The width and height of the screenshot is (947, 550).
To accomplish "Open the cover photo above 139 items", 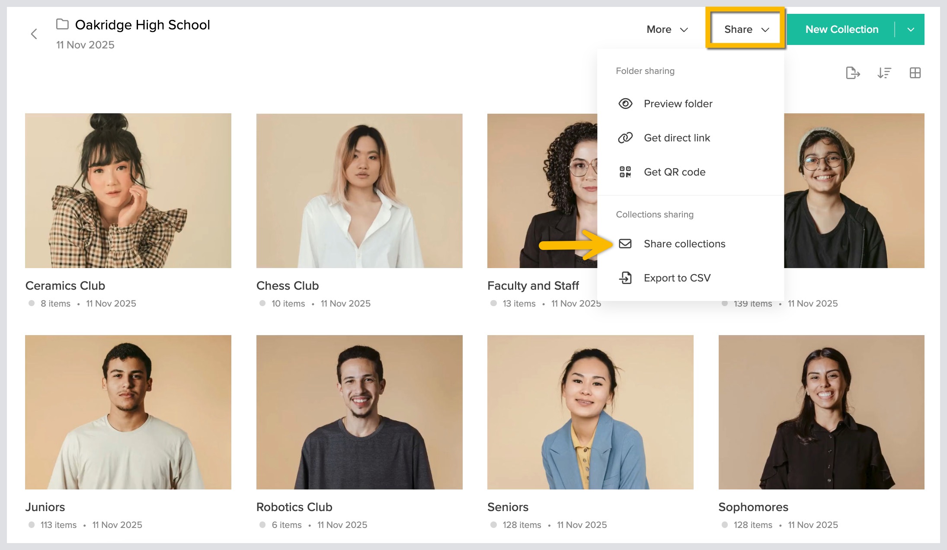I will click(x=854, y=191).
